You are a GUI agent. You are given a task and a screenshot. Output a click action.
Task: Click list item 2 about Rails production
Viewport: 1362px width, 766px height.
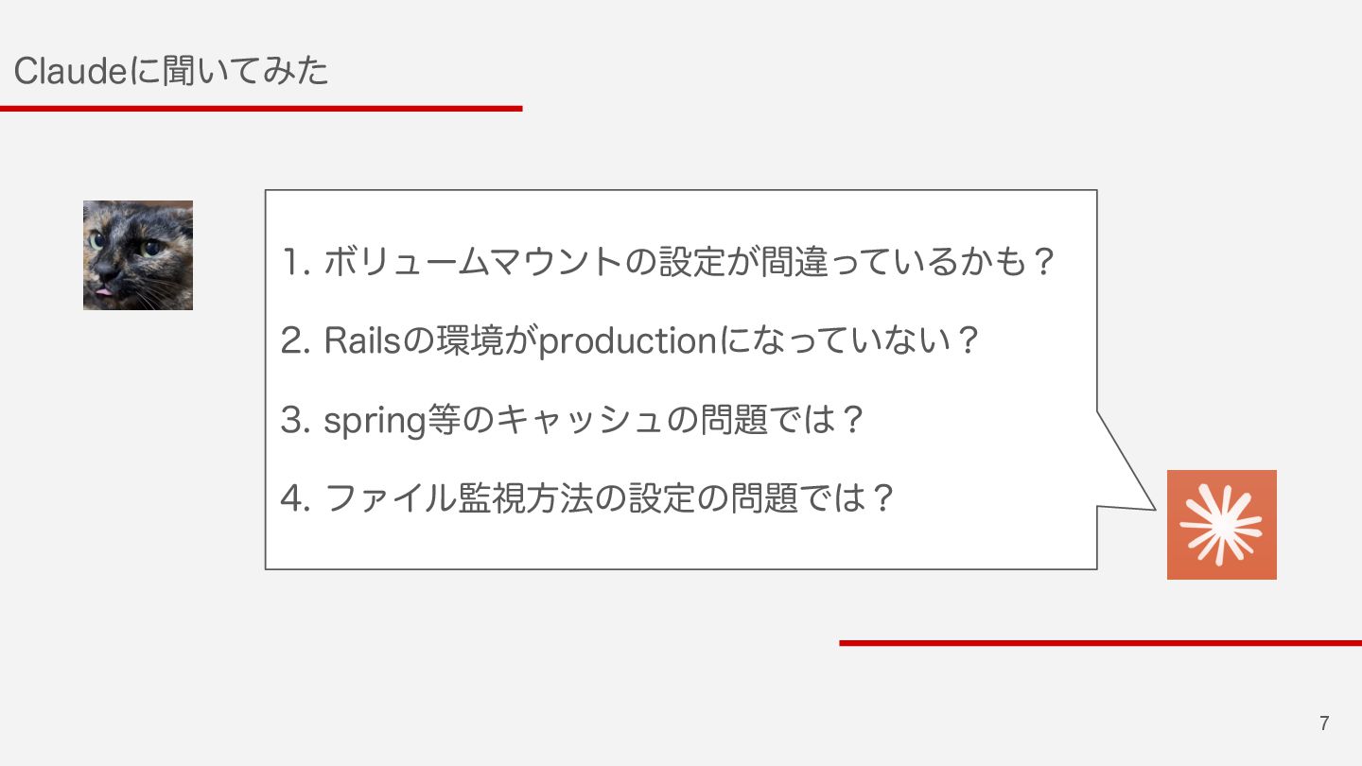(629, 340)
